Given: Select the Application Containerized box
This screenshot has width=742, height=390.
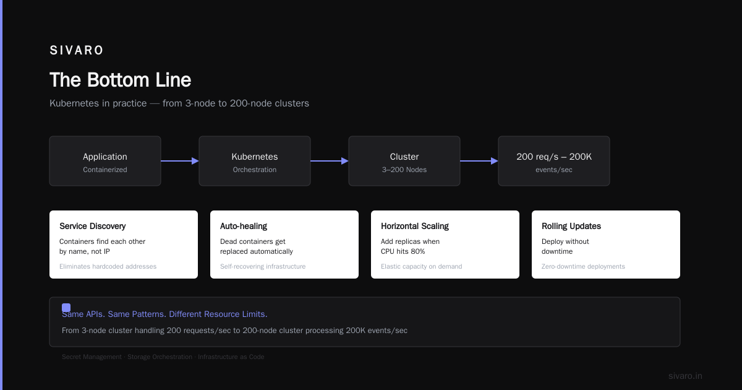Looking at the screenshot, I should [105, 161].
